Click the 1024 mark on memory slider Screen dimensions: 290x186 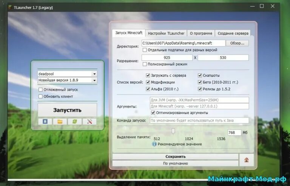(189, 139)
